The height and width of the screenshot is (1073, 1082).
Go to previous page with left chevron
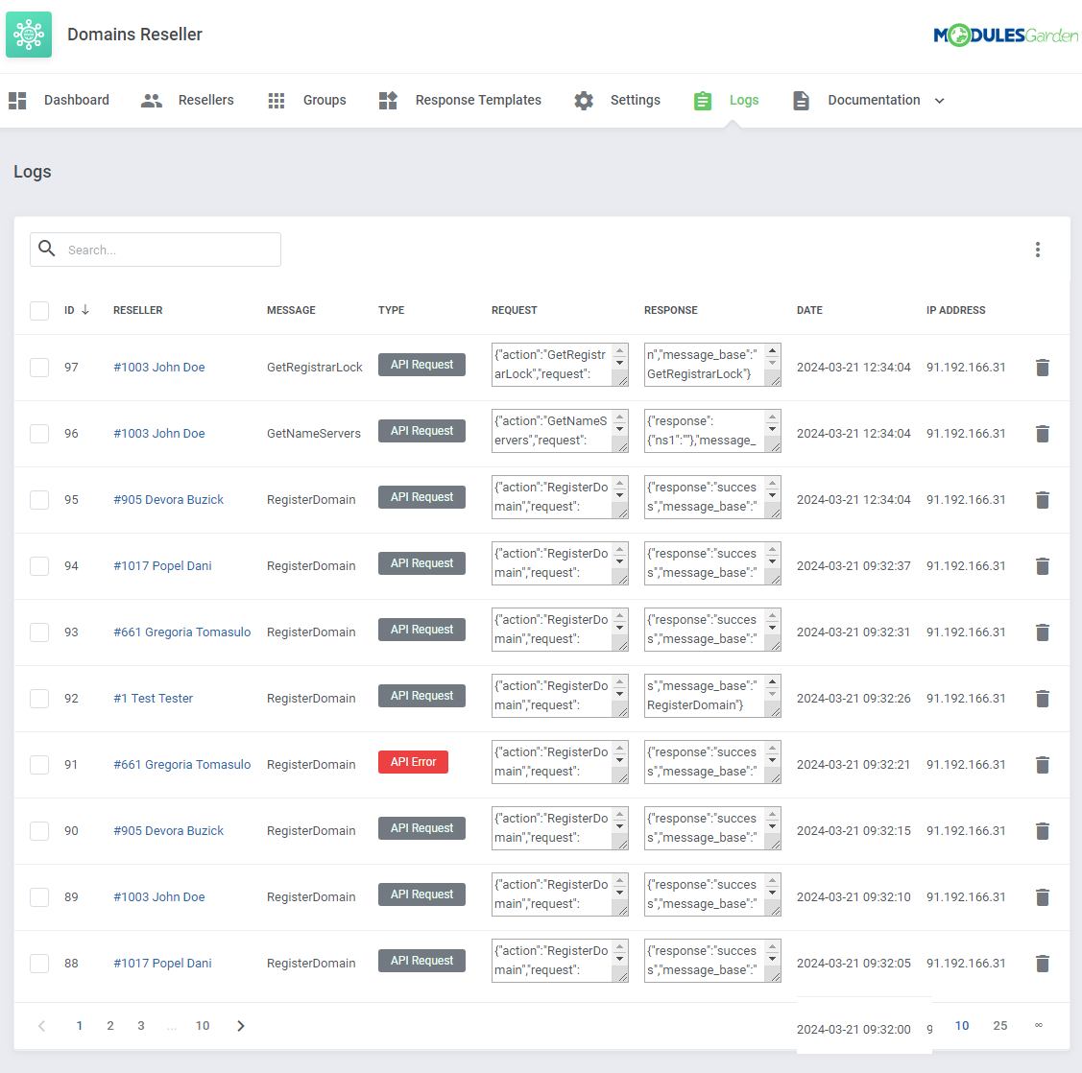[x=42, y=1026]
